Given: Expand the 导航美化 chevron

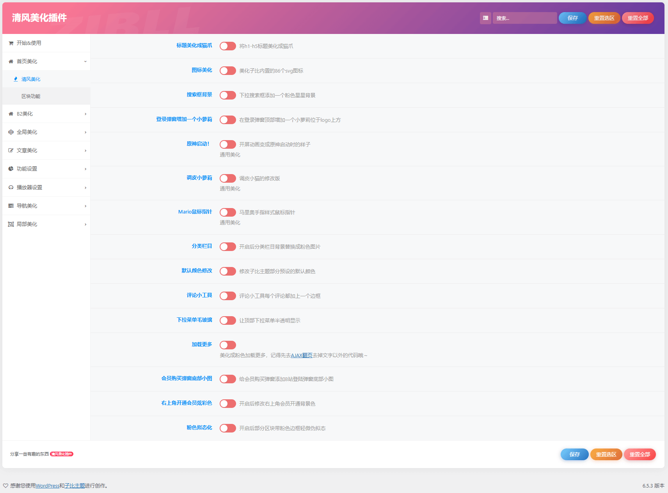Looking at the screenshot, I should pos(85,206).
